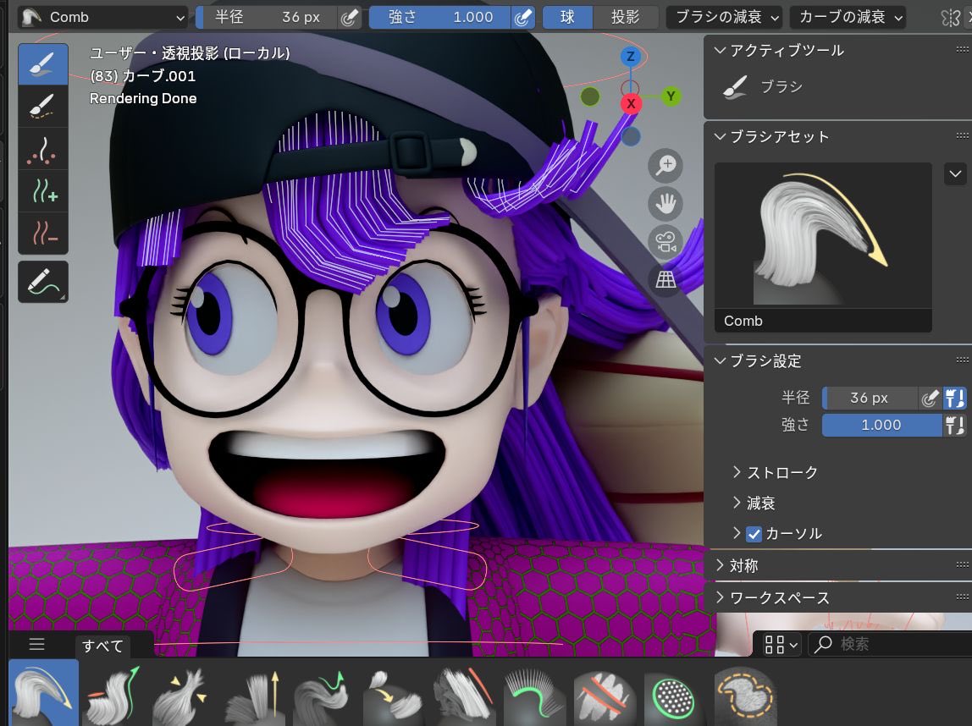Click the pan hand viewport icon

click(x=665, y=204)
